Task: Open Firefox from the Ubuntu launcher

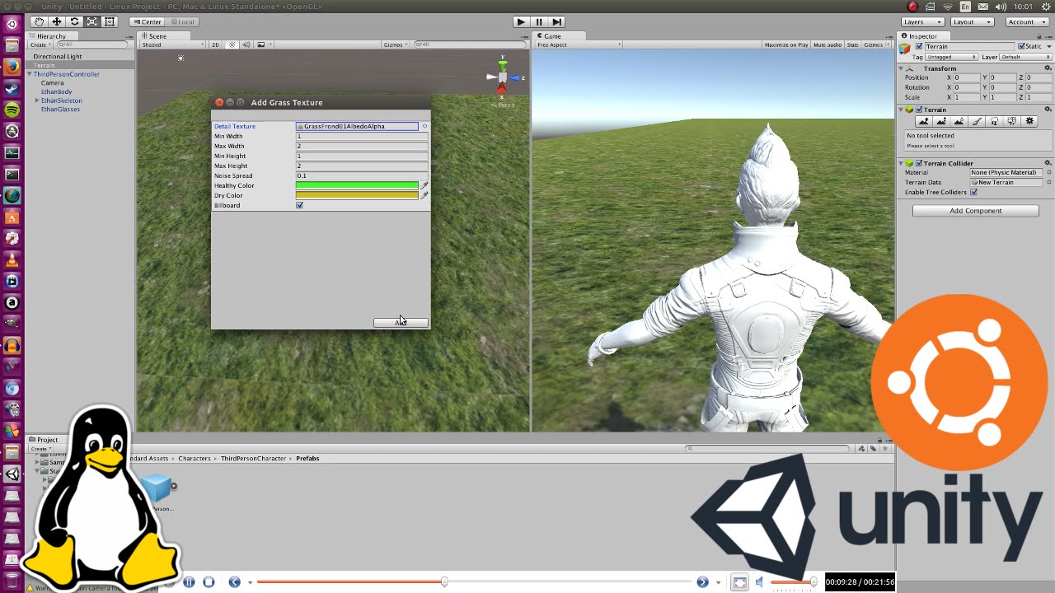Action: click(12, 67)
